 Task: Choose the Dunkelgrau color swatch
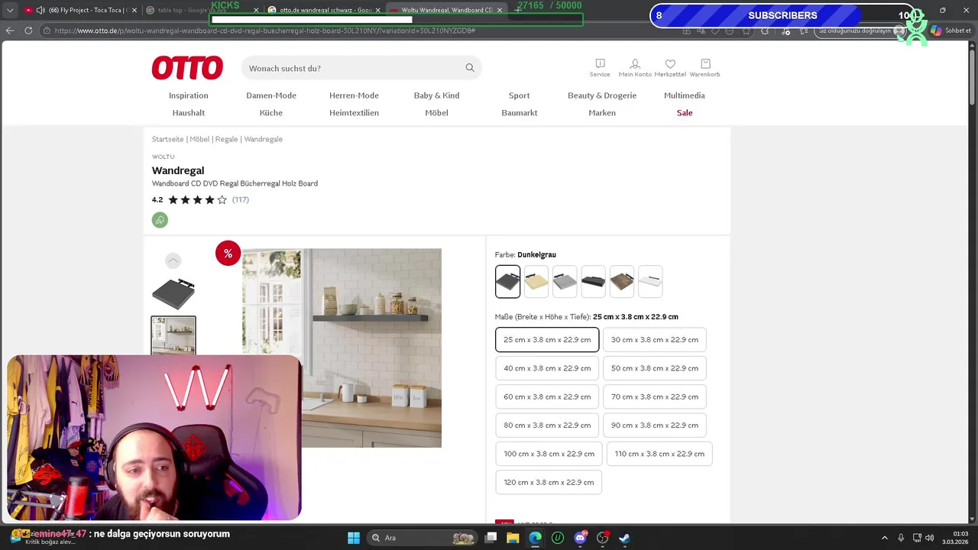coord(507,282)
